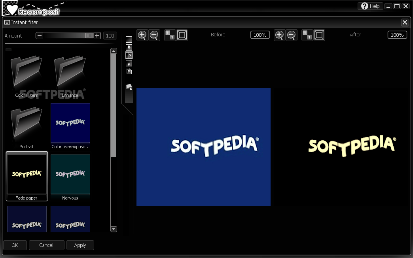
Task: Zoom in on the Before preview
Action: coord(142,35)
